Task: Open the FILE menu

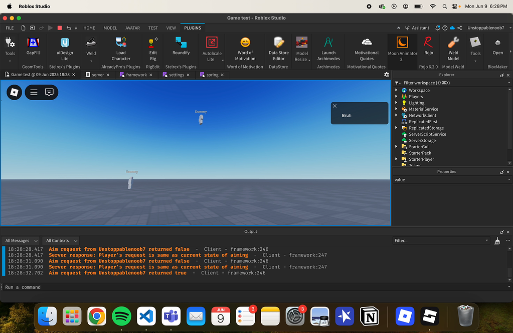Action: pos(10,28)
